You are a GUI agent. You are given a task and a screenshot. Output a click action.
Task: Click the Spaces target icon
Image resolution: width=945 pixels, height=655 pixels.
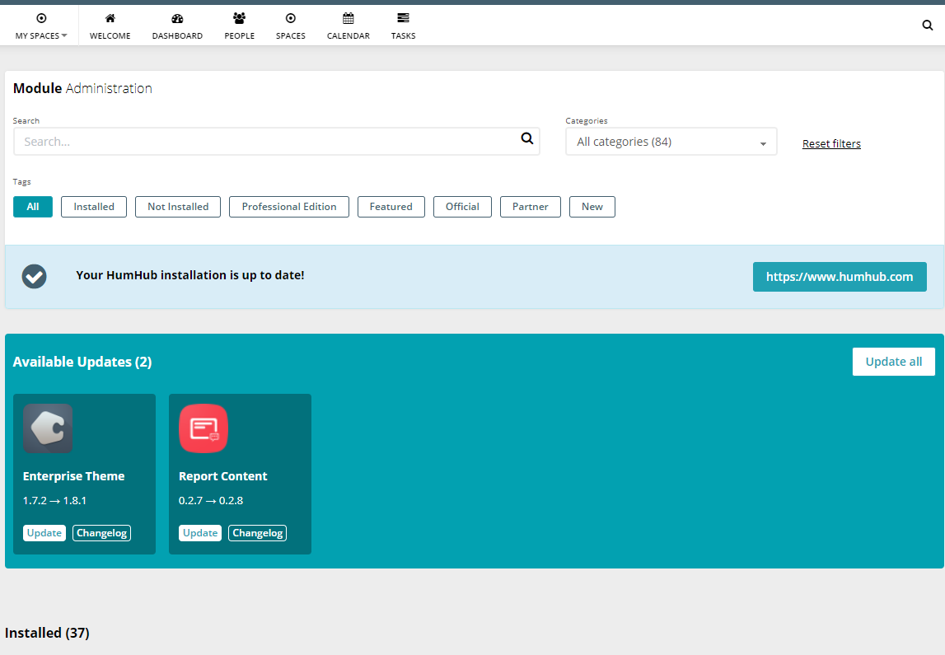point(291,18)
